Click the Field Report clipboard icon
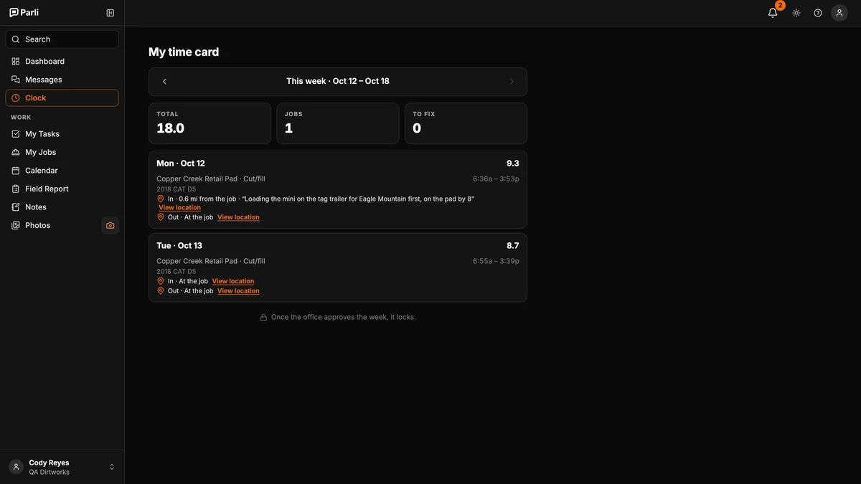The width and height of the screenshot is (861, 484). tap(16, 189)
